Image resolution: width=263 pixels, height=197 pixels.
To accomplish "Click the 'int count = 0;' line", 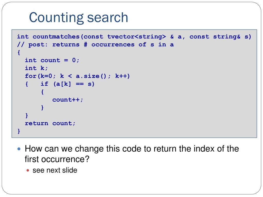I will [52, 60].
